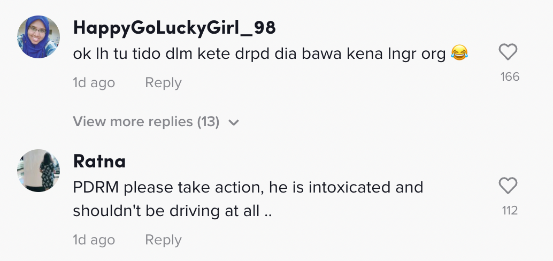This screenshot has height=261, width=553.
Task: Expand replies using the chevron arrow
Action: coord(233,122)
